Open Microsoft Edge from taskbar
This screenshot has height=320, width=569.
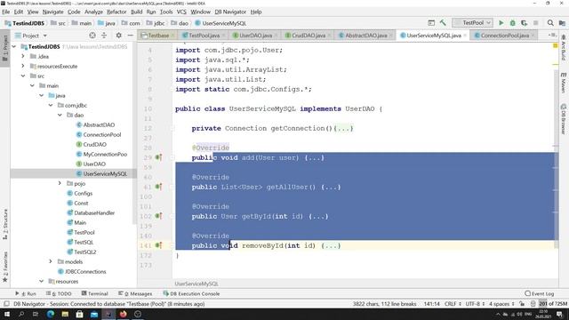click(x=51, y=314)
